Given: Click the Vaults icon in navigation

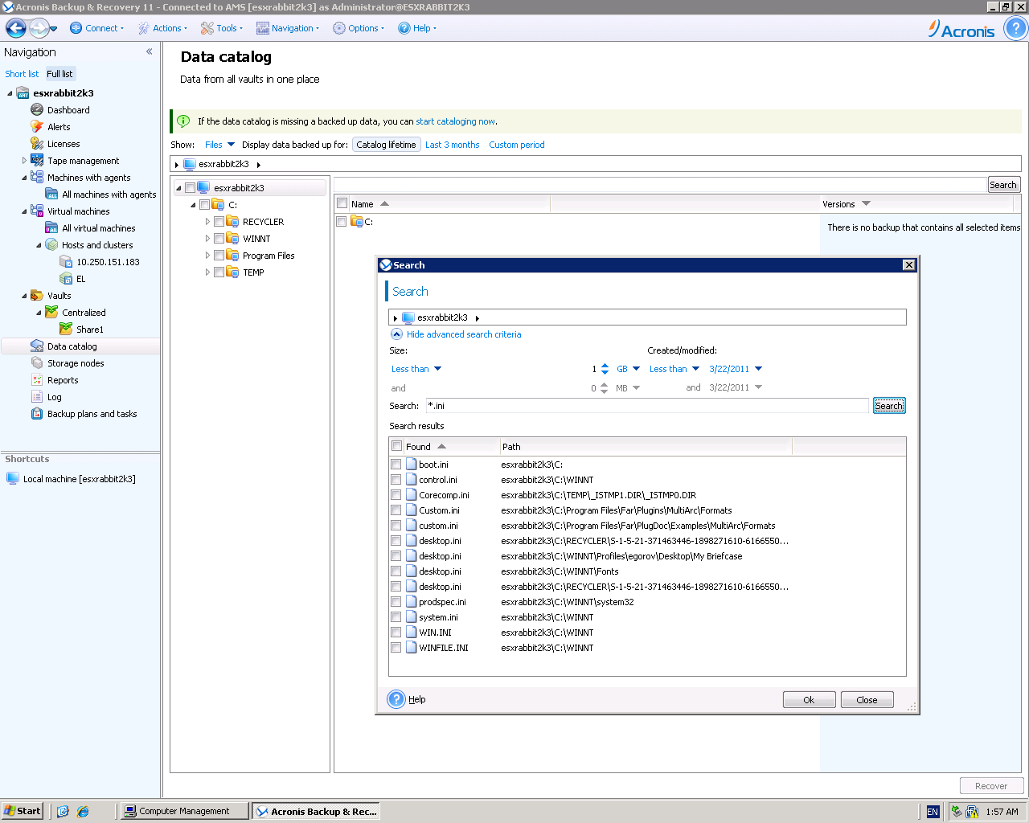Looking at the screenshot, I should pos(37,296).
